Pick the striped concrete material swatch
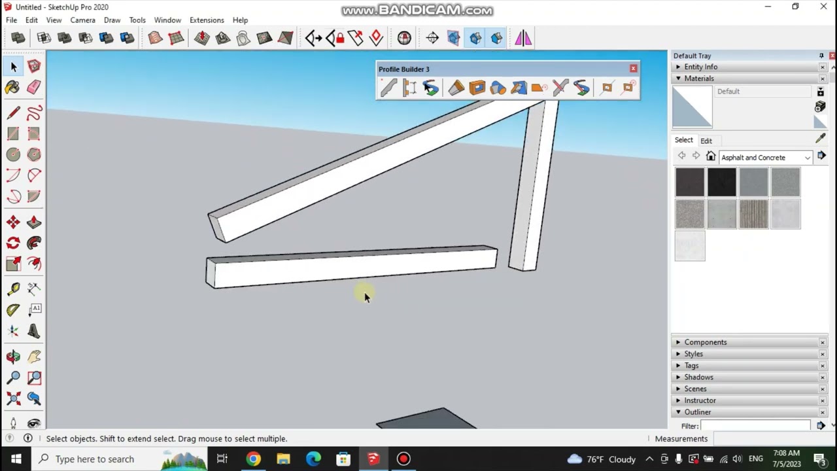The image size is (837, 471). pos(754,214)
